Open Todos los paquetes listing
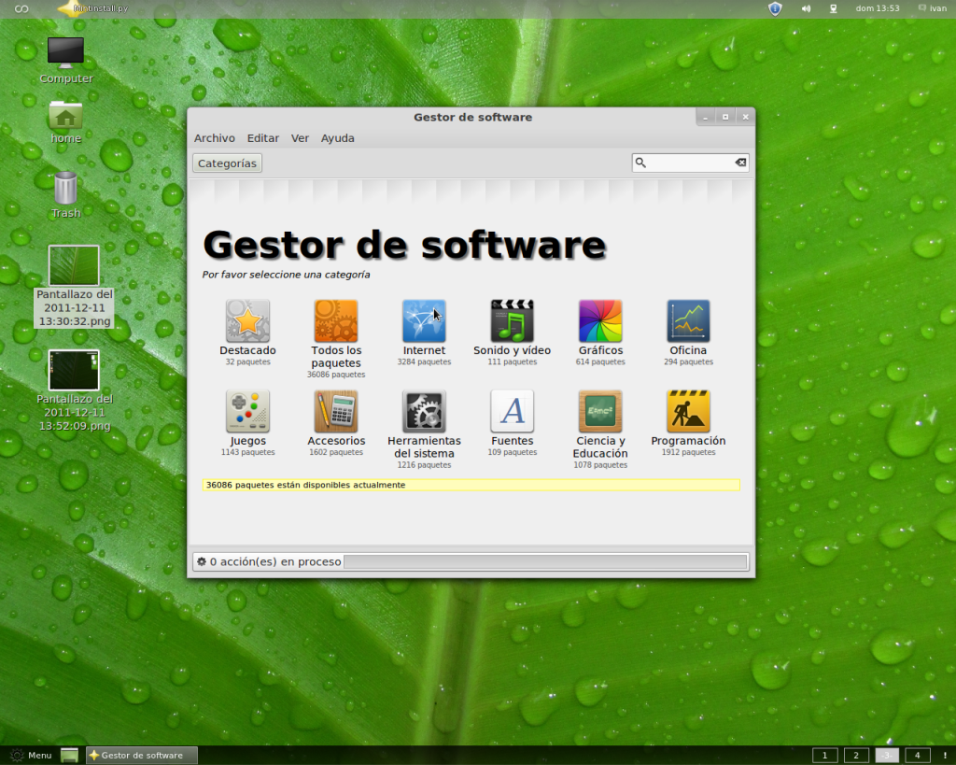The height and width of the screenshot is (765, 956). [336, 318]
